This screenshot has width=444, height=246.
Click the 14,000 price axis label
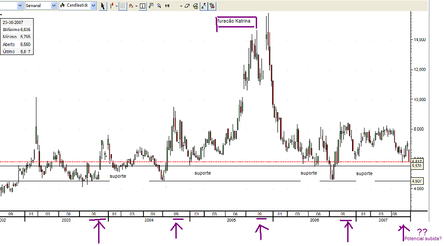tap(420, 39)
